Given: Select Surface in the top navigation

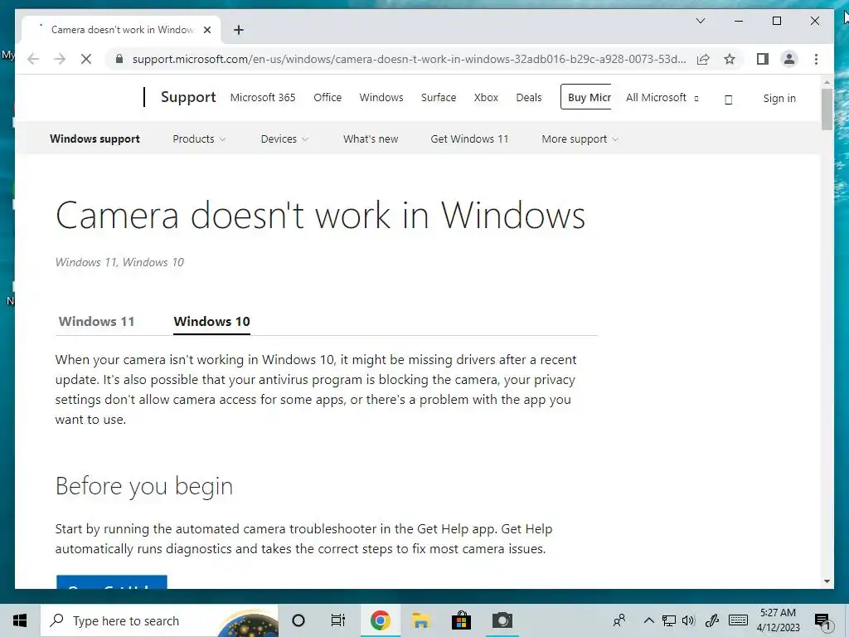Looking at the screenshot, I should point(439,98).
